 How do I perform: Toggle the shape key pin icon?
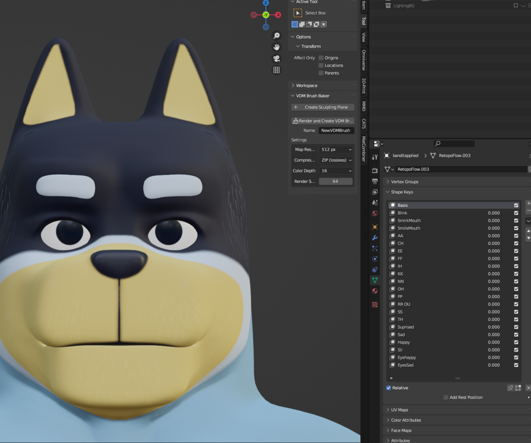[510, 387]
